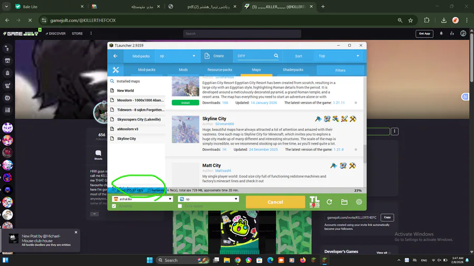Open the Game Jolt three-dot menu near Store
474x266 pixels.
(91, 34)
